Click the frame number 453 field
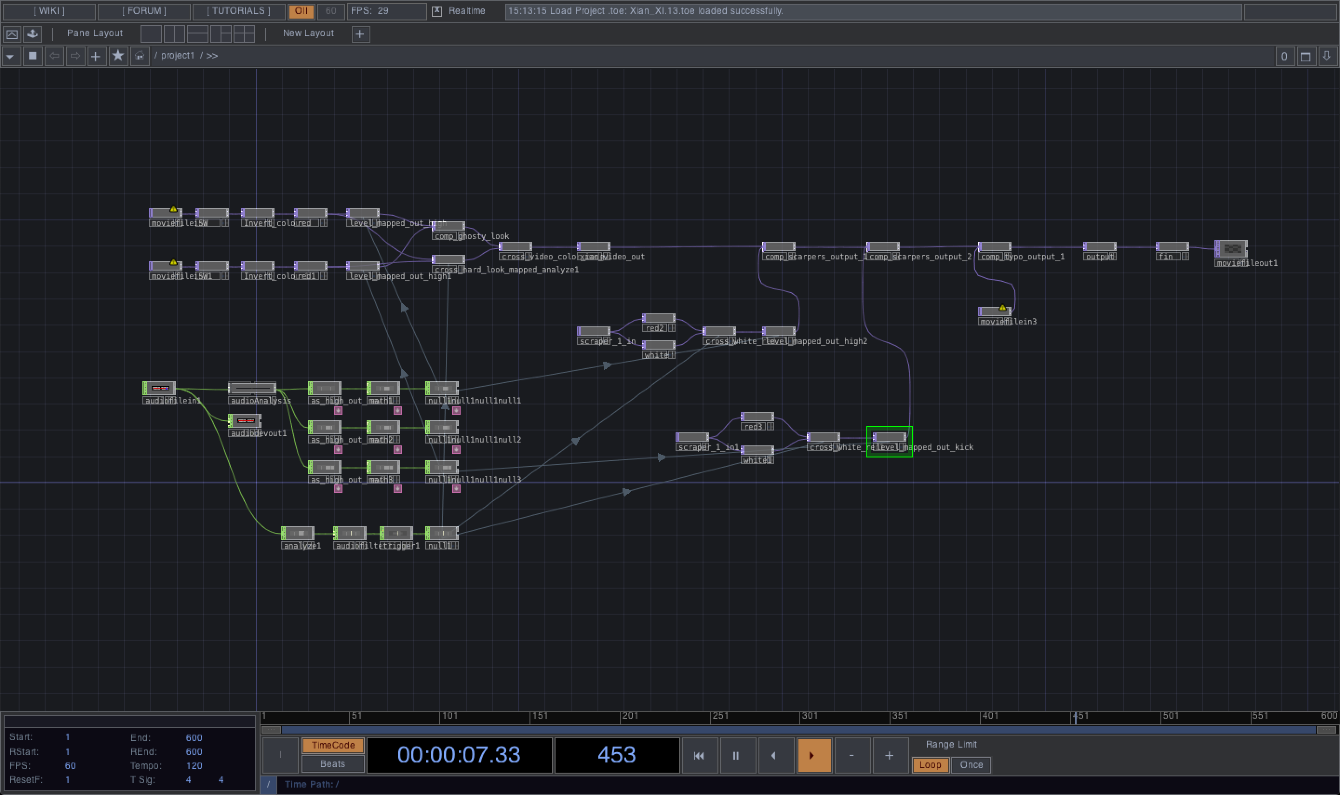Image resolution: width=1340 pixels, height=795 pixels. [617, 755]
